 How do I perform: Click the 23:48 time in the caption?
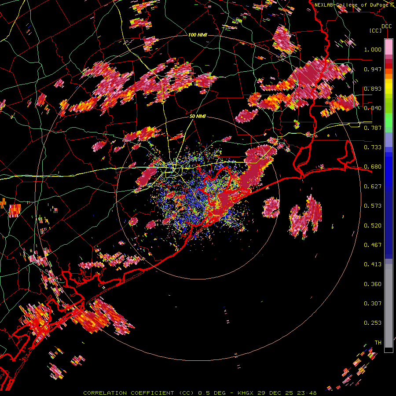[x=306, y=393]
